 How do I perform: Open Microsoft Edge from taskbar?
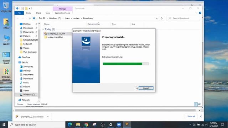70,125
